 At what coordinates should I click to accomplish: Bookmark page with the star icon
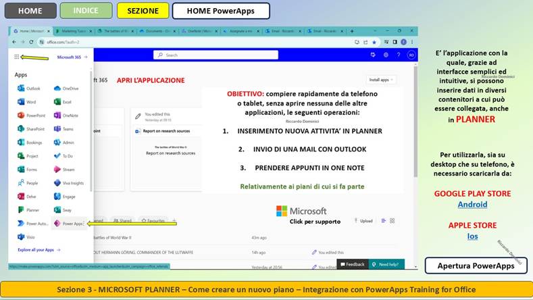(374, 42)
